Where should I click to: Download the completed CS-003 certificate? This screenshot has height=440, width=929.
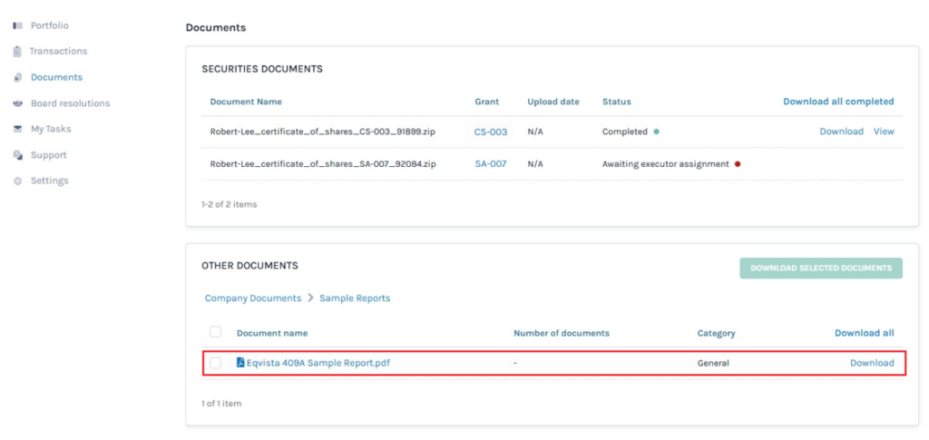841,132
